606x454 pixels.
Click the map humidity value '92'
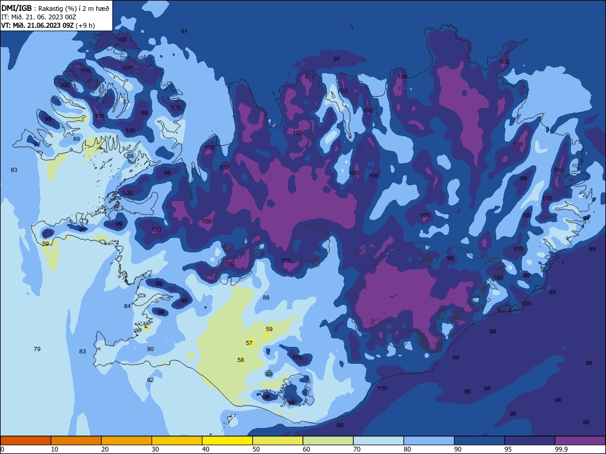coord(37,145)
